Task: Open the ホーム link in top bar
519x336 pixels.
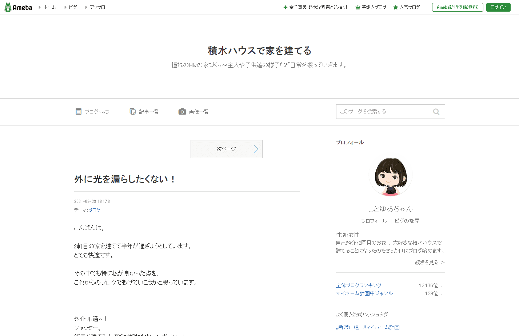Action: [x=50, y=7]
